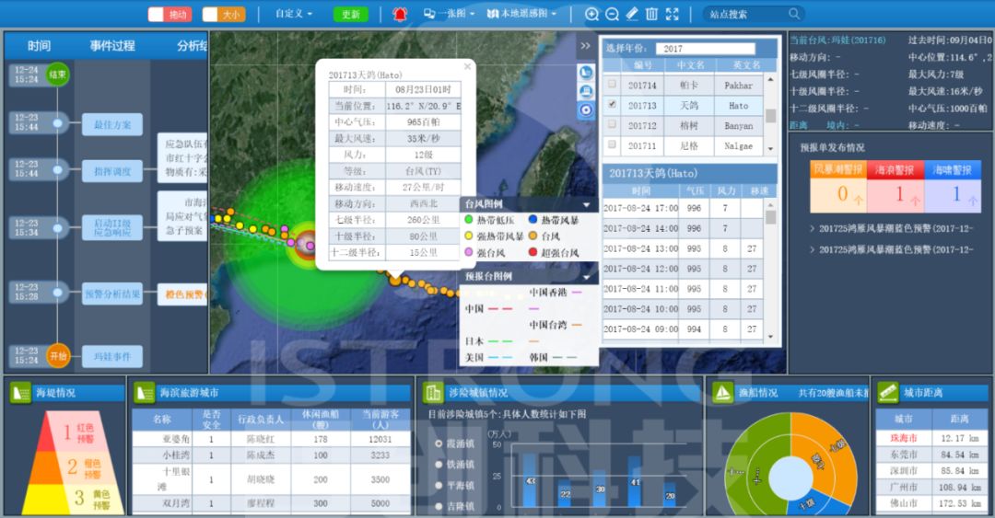Zoom out with the magnifier minus icon
Viewport: 995px width, 518px height.
(612, 14)
